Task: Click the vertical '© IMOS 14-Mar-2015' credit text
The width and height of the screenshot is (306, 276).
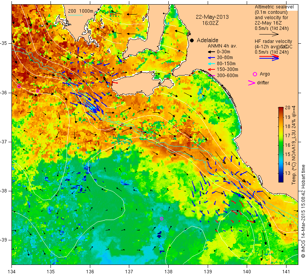Action: (303, 211)
